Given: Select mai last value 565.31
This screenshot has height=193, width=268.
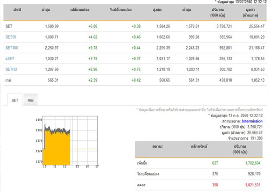Looking at the screenshot, I should point(53,80).
